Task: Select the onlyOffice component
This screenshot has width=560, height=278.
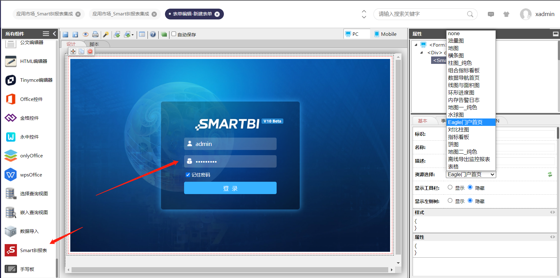Action: [x=24, y=156]
